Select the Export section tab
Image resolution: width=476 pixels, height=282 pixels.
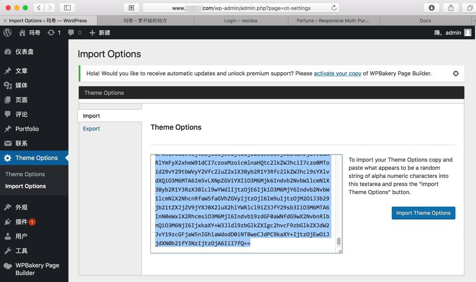[x=91, y=128]
